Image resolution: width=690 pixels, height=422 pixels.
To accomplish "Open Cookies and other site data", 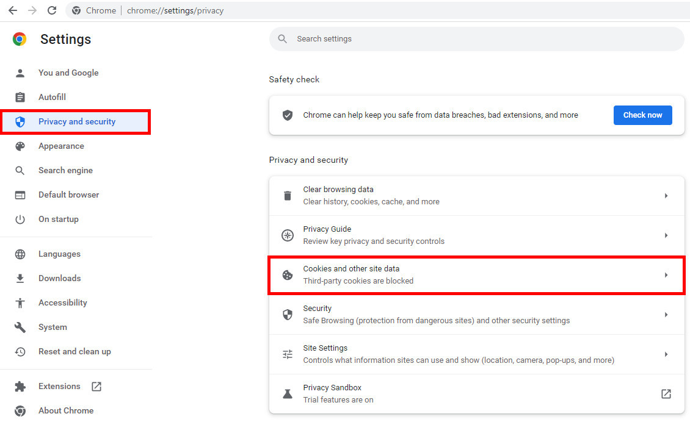I will coord(476,275).
